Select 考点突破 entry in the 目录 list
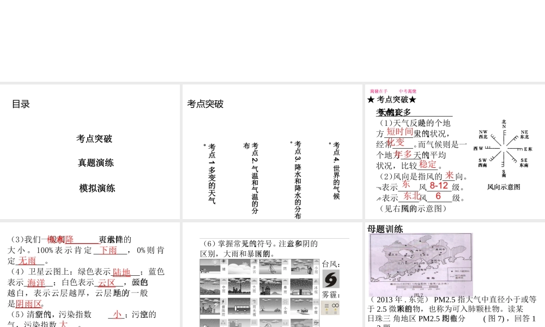This screenshot has width=545, height=327. tap(94, 138)
